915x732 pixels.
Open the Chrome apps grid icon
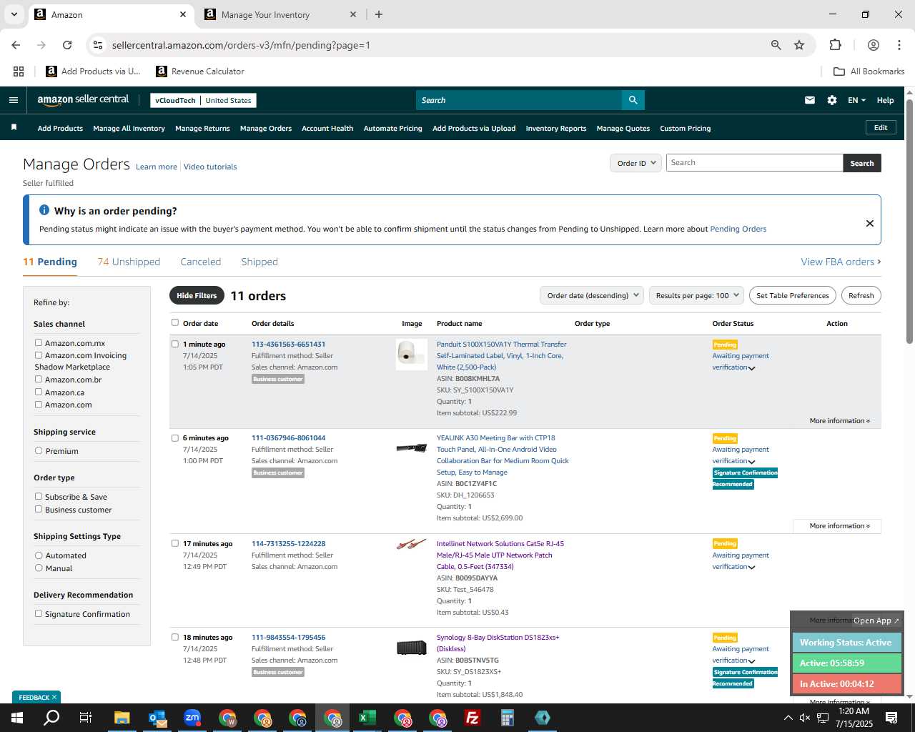coord(19,71)
